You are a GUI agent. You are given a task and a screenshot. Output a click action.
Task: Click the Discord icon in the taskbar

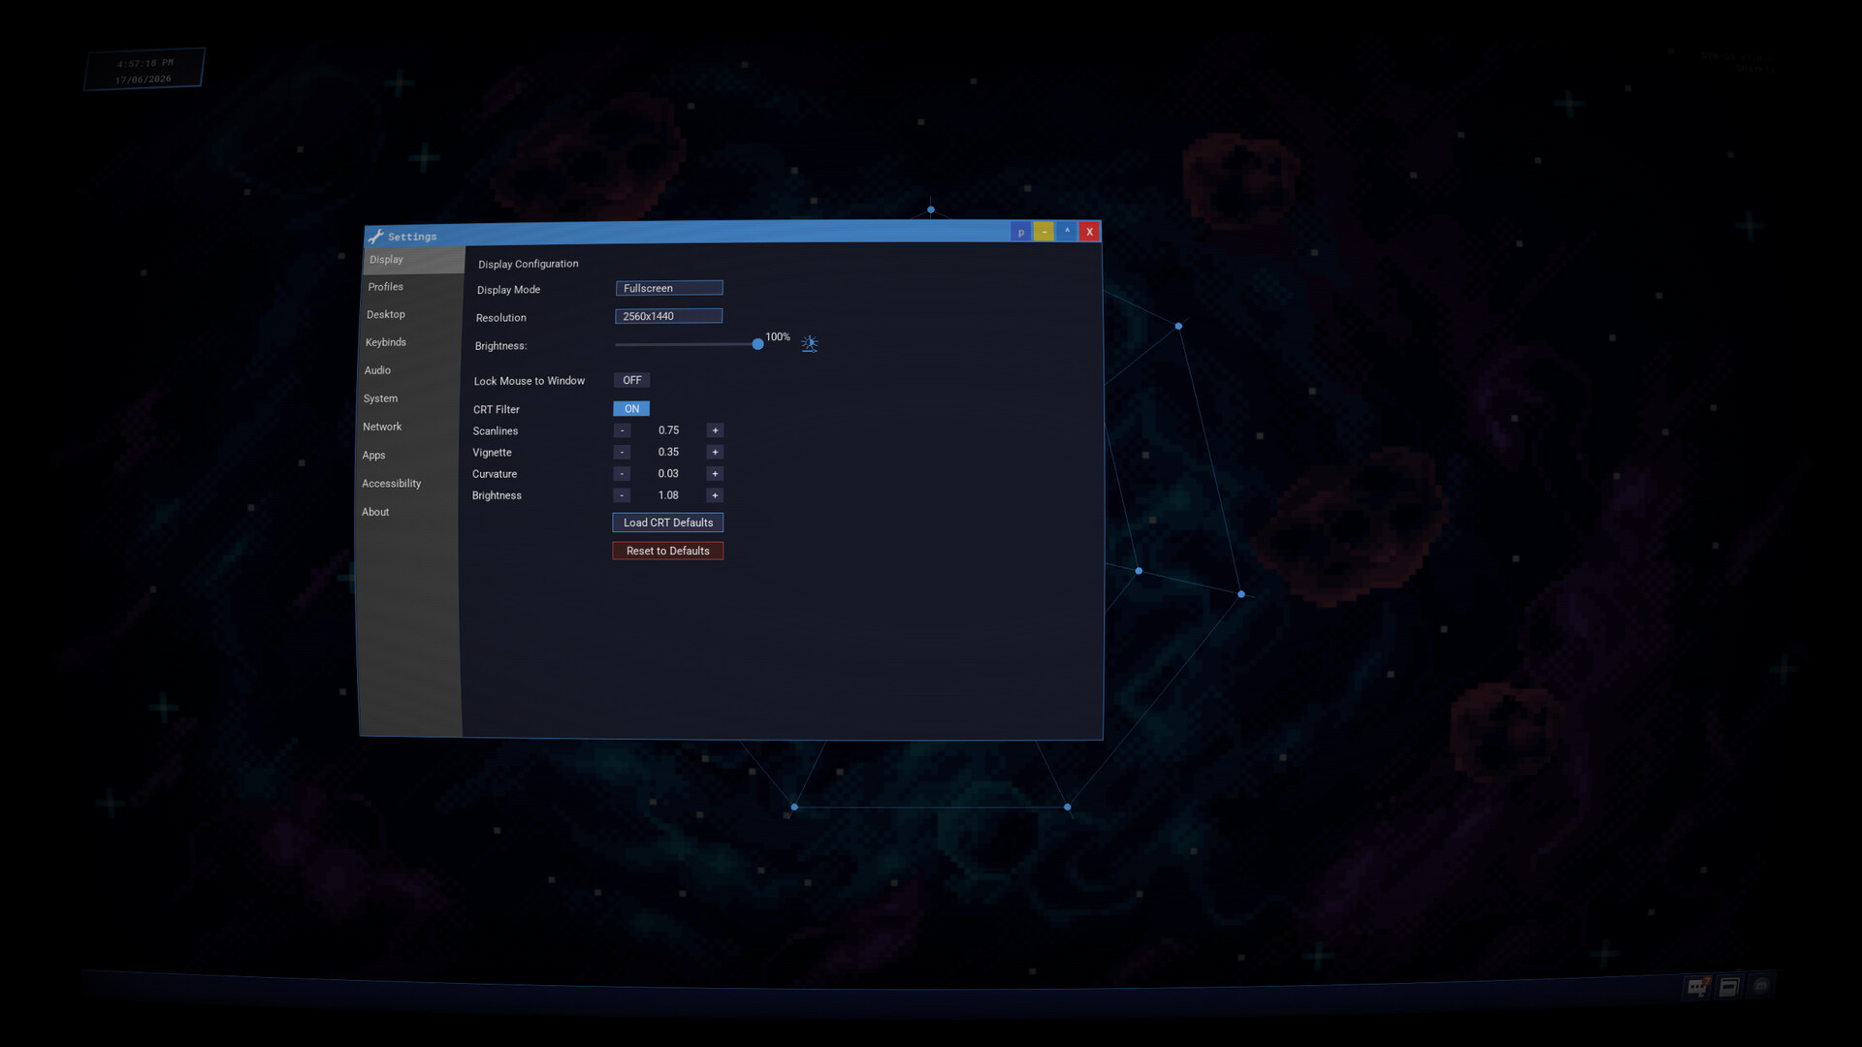[x=1761, y=986]
